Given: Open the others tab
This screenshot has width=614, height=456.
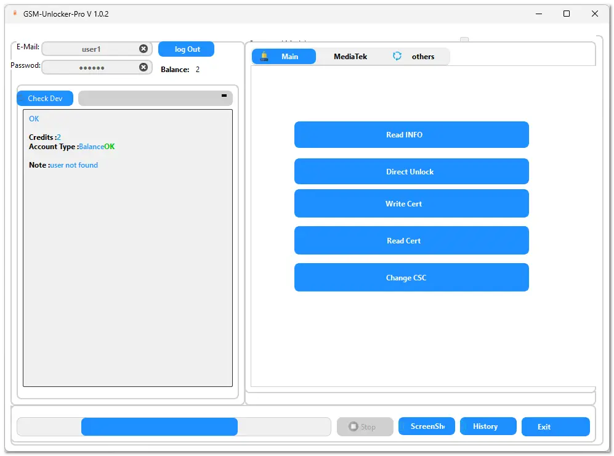Looking at the screenshot, I should tap(423, 57).
